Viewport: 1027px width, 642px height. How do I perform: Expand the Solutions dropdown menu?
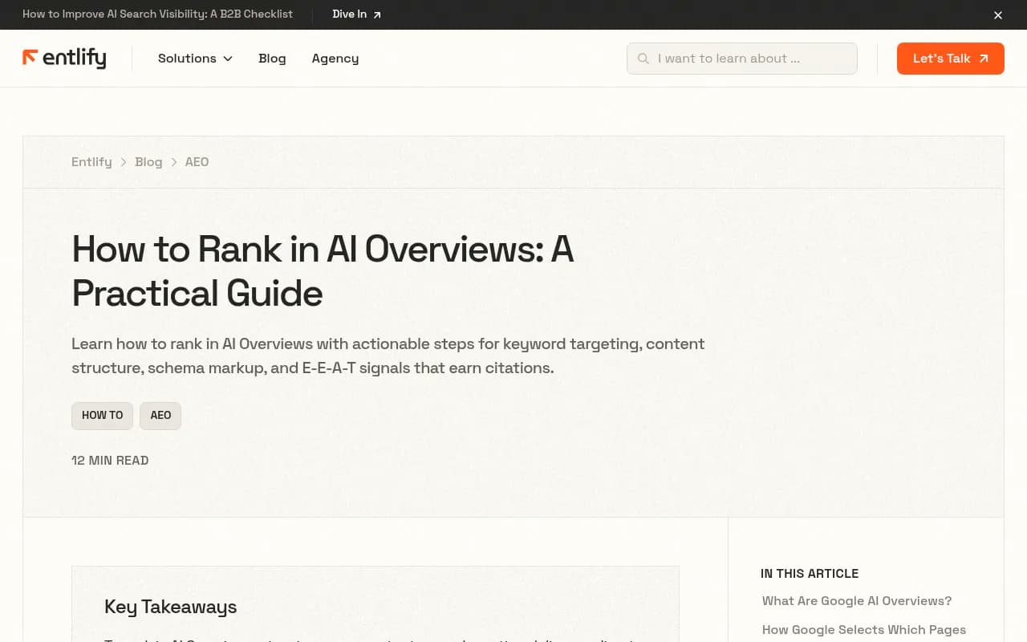(195, 59)
